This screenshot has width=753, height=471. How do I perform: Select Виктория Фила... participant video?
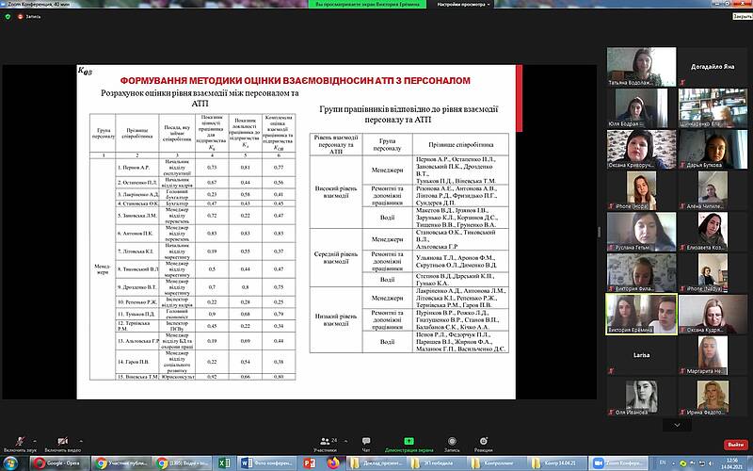click(x=641, y=272)
